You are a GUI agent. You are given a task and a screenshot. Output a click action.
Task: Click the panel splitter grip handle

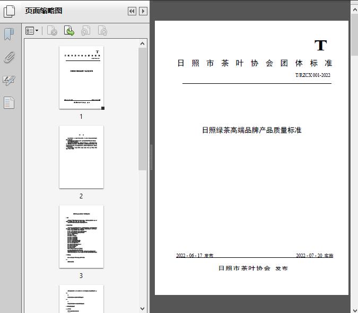pyautogui.click(x=151, y=158)
